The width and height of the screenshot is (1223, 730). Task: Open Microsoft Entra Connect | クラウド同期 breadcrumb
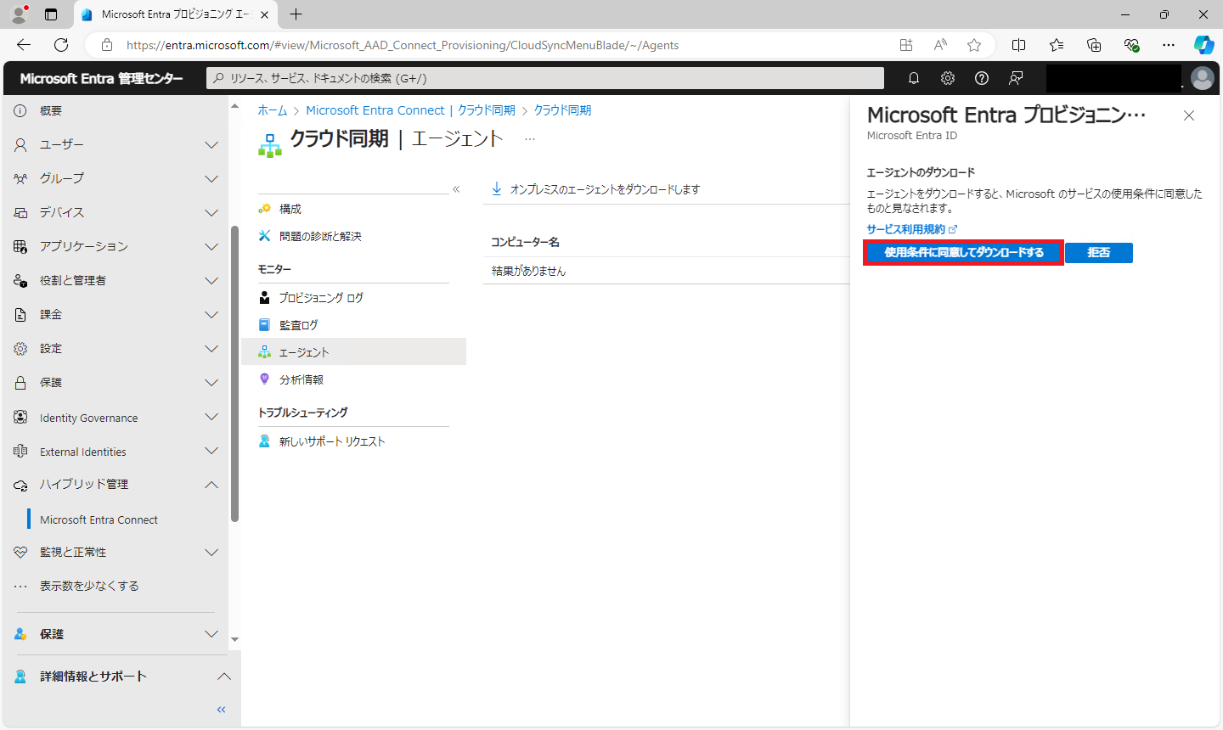[x=410, y=110]
